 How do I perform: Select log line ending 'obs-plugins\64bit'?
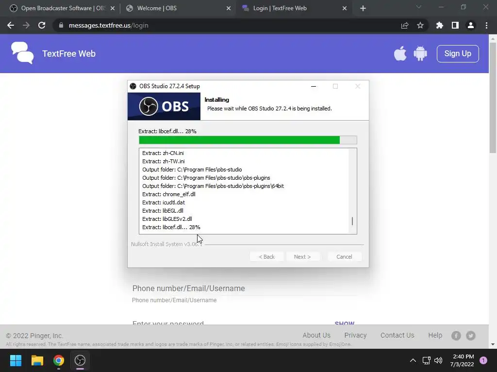click(x=213, y=186)
